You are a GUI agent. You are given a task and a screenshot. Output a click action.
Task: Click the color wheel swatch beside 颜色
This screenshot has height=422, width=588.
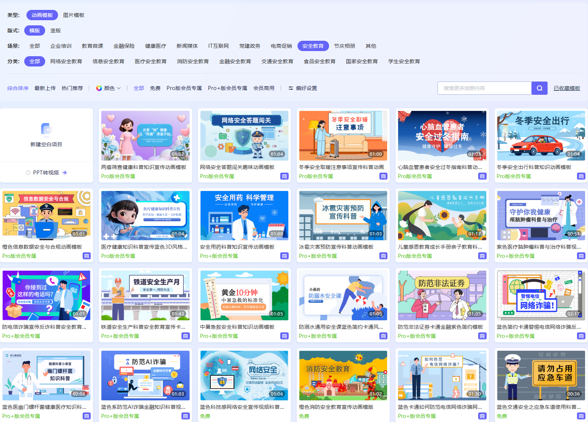tap(98, 88)
